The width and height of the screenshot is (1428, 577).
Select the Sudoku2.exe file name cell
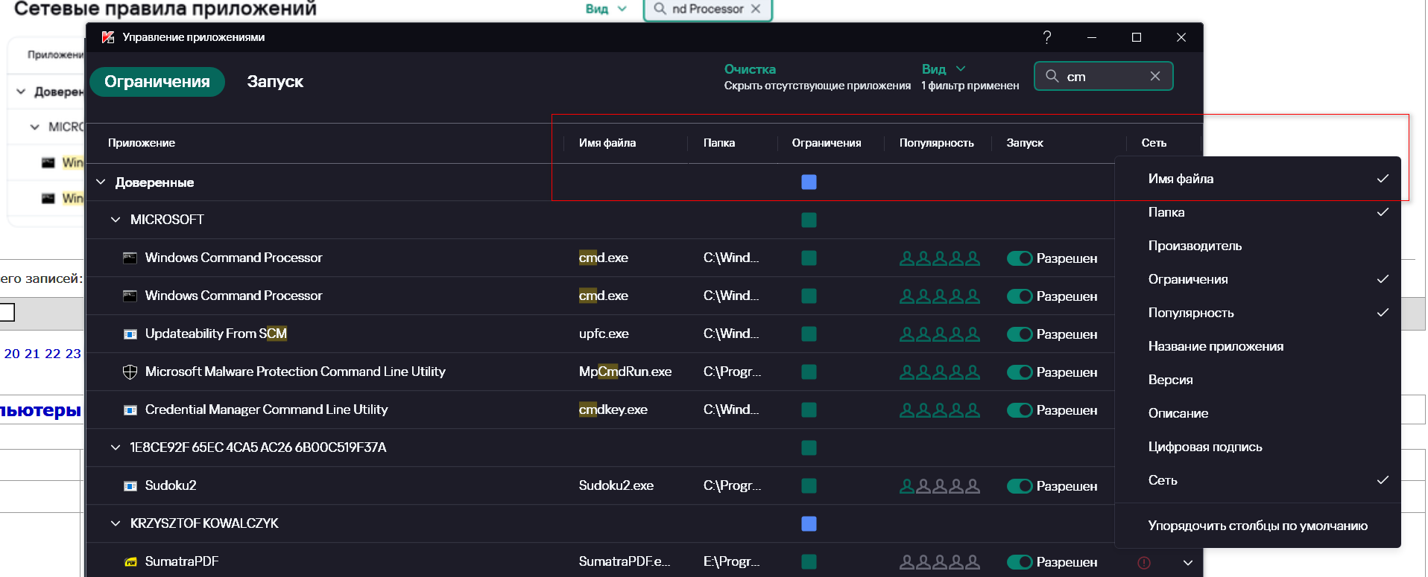616,486
